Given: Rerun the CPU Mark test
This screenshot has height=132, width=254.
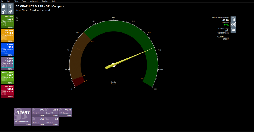Looking at the screenshot, I should click(x=10, y=41).
